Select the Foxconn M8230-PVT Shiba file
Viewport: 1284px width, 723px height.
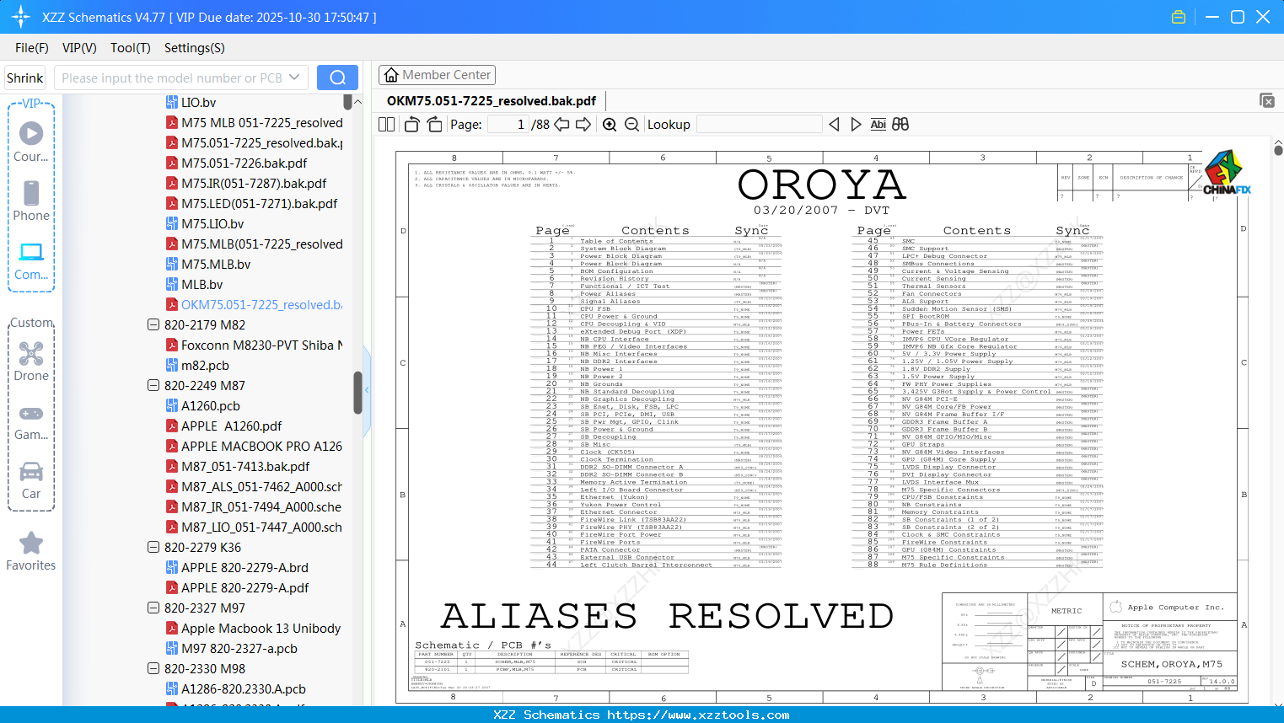pos(262,345)
